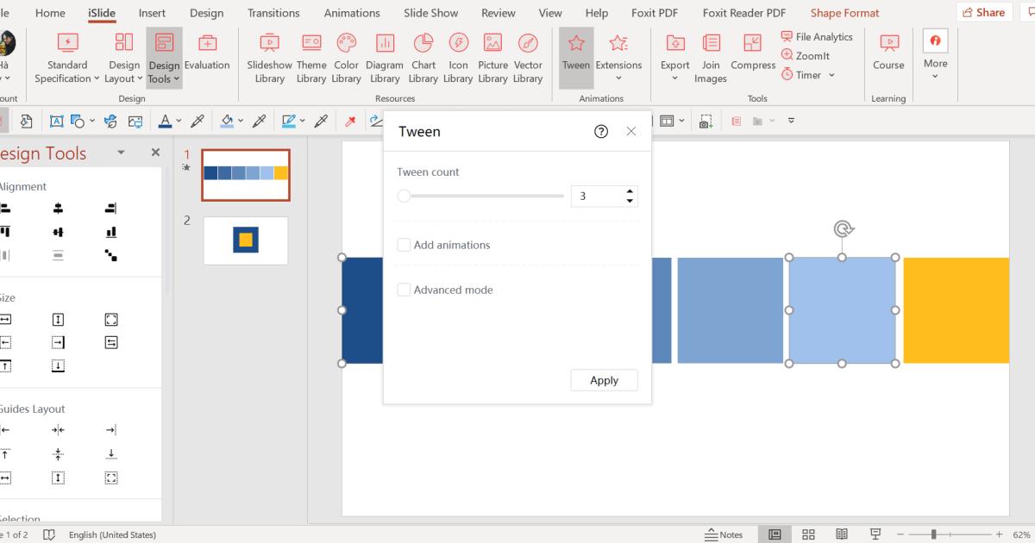The width and height of the screenshot is (1035, 543).
Task: Open the Shape Format tab
Action: point(844,13)
